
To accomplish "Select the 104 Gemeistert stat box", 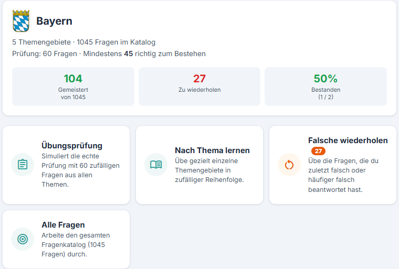I will [x=73, y=87].
